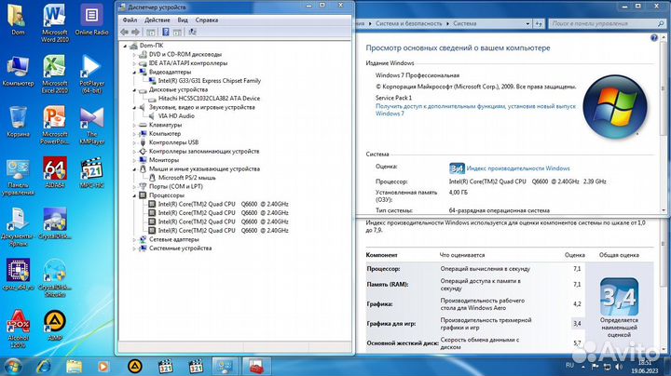
Task: Expand Клавиатуры tree node
Action: [x=134, y=126]
